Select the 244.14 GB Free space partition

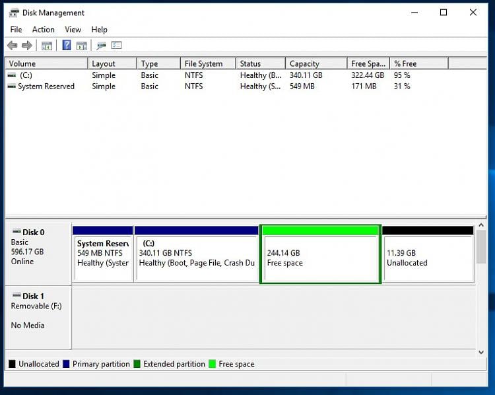[x=320, y=254]
